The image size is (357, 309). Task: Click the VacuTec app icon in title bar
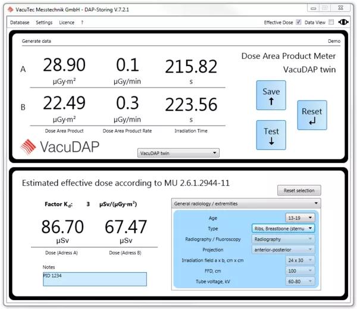tap(11, 10)
